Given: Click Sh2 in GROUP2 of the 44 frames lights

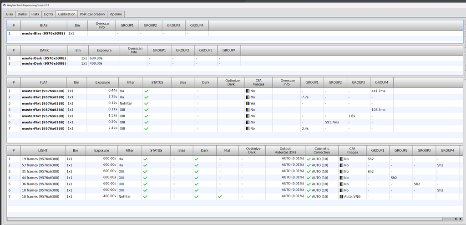Looking at the screenshot, I should click(394, 178).
